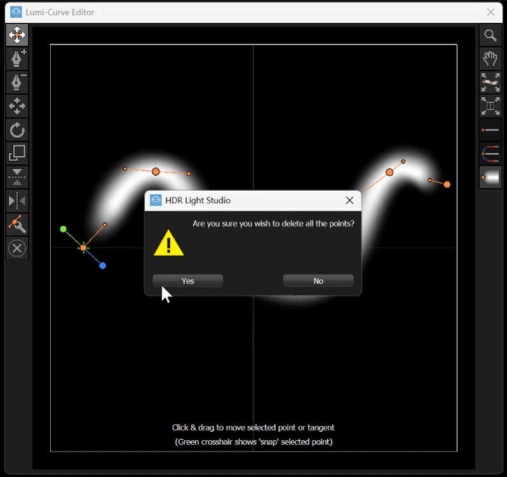
Task: Mirror the curve horizontally
Action: pyautogui.click(x=17, y=201)
